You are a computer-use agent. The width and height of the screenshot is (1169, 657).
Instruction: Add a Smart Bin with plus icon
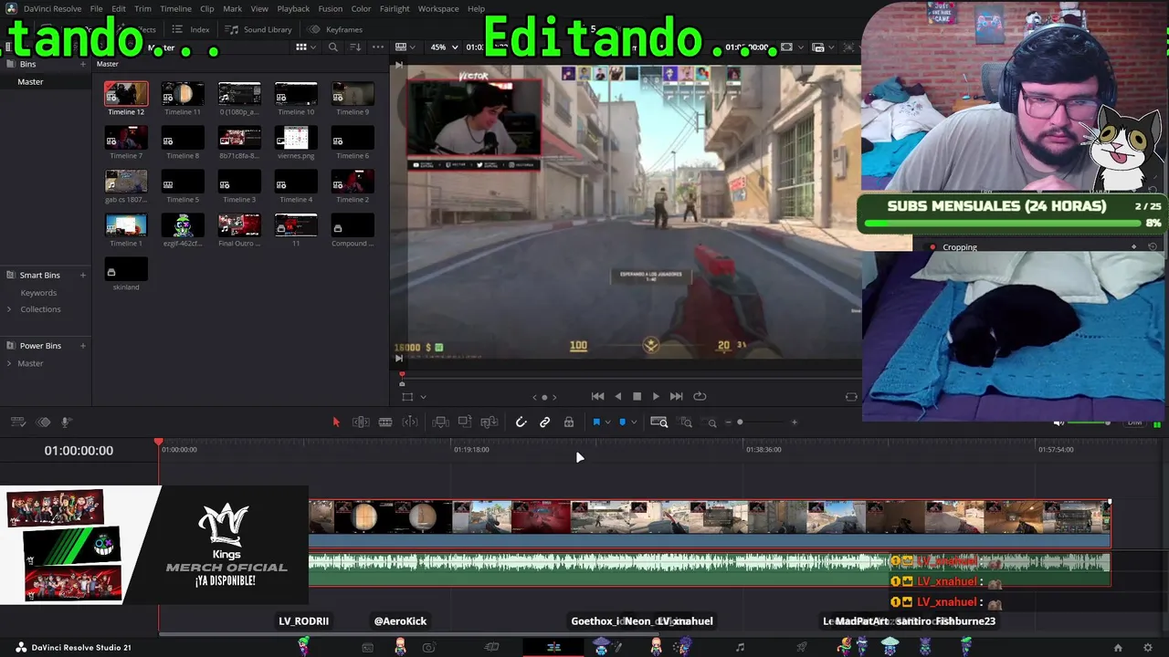click(83, 275)
